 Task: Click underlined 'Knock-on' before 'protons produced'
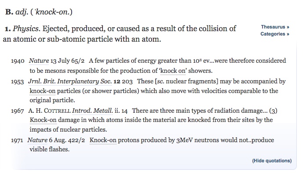point(103,140)
